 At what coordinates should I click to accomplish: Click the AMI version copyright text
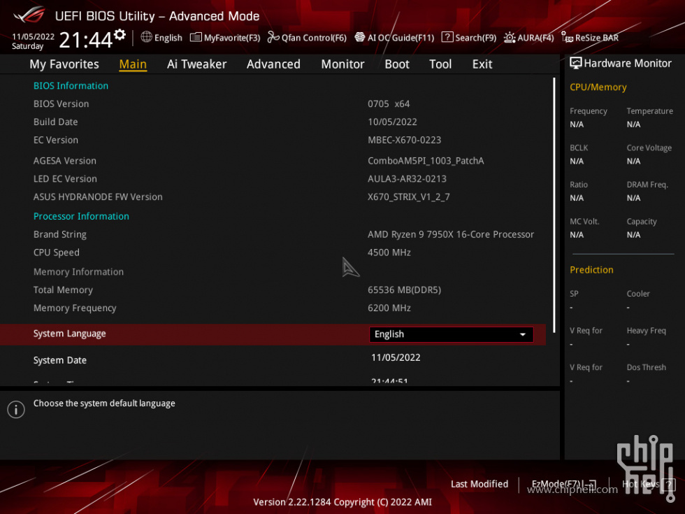coord(342,502)
